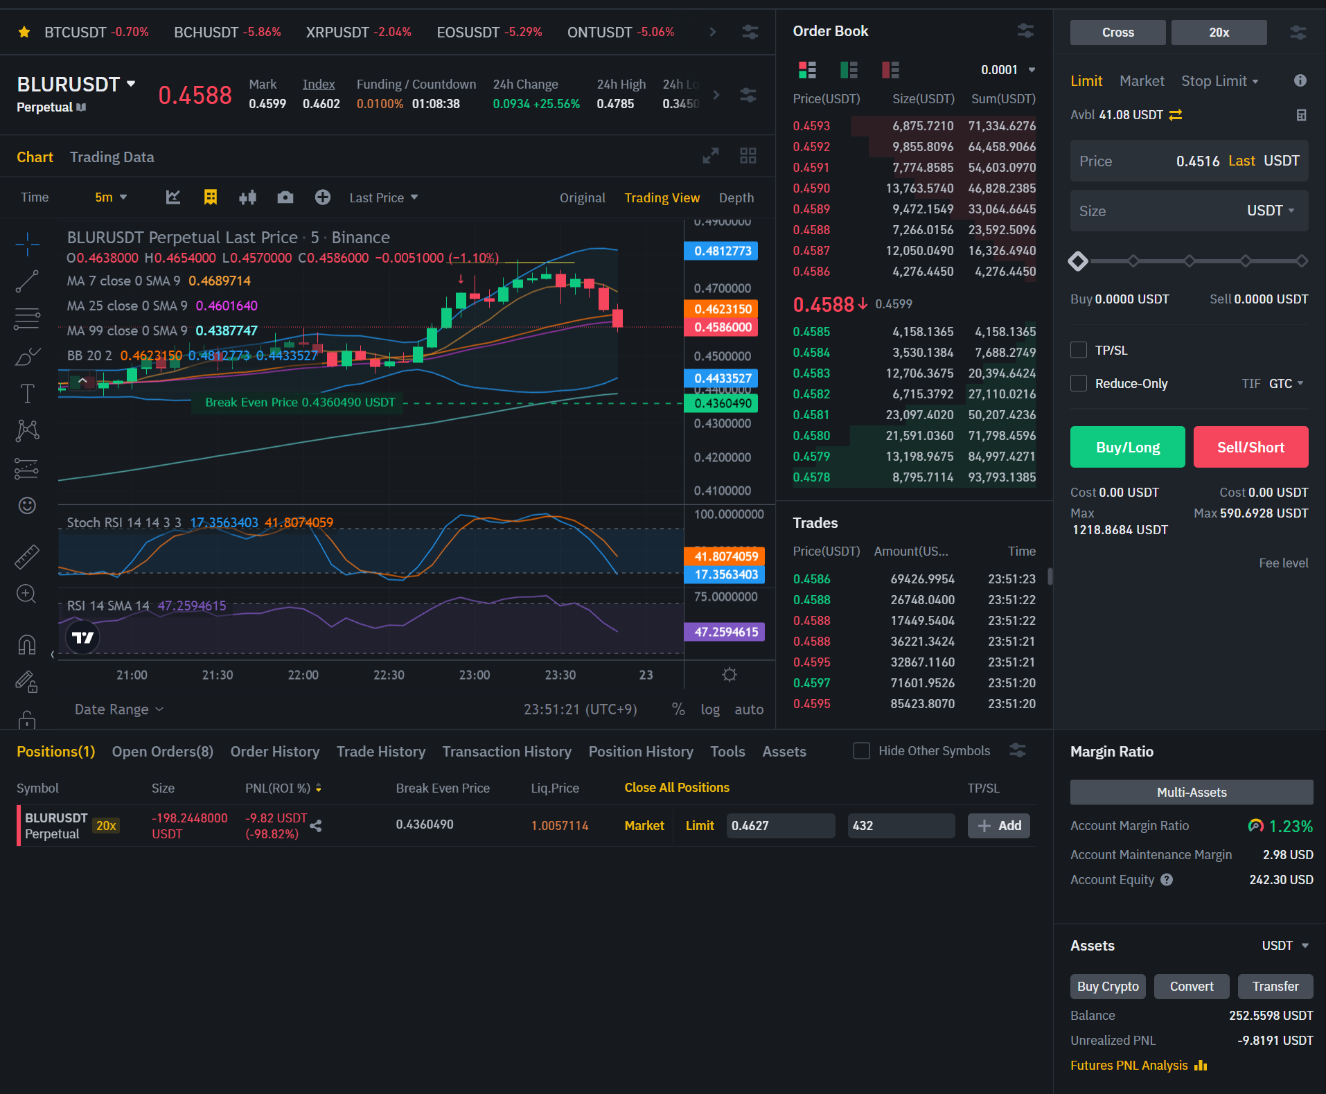Open order book settings icon
This screenshot has height=1094, width=1326.
[x=1025, y=30]
